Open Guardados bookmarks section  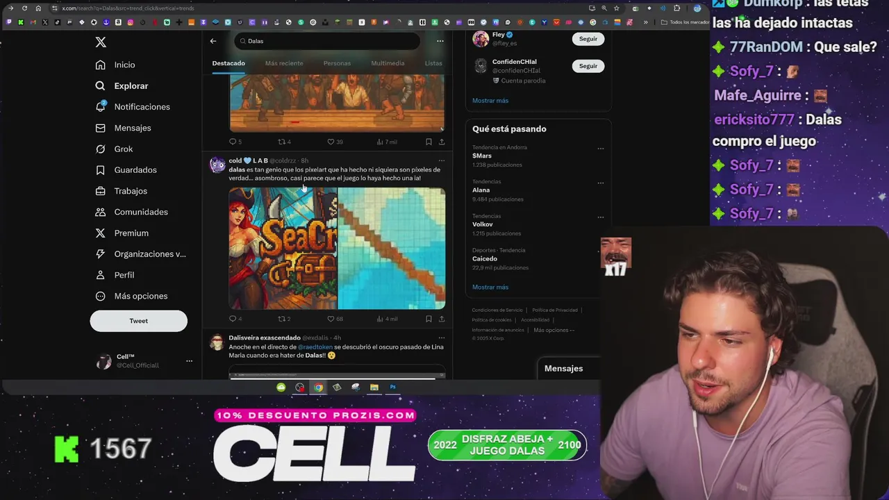(x=126, y=170)
